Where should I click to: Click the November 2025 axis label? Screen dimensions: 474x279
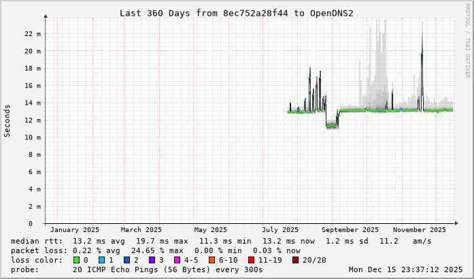(x=420, y=230)
